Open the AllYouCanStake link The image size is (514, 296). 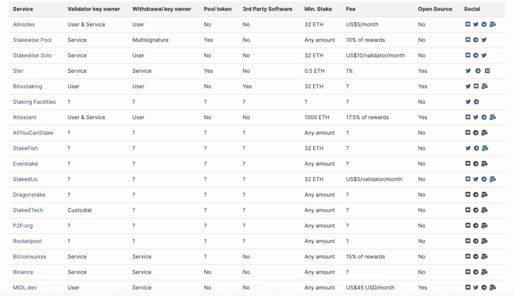tap(33, 133)
